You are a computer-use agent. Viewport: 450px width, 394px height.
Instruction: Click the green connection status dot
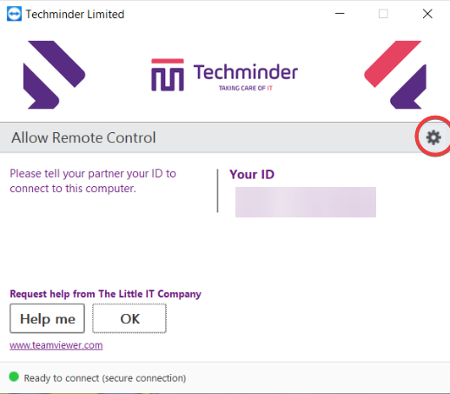[14, 377]
